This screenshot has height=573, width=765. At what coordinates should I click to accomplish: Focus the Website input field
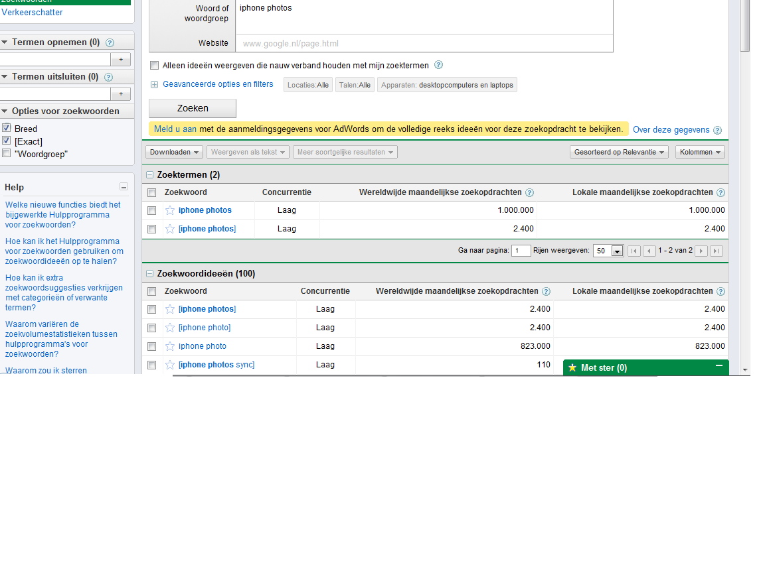pos(424,43)
